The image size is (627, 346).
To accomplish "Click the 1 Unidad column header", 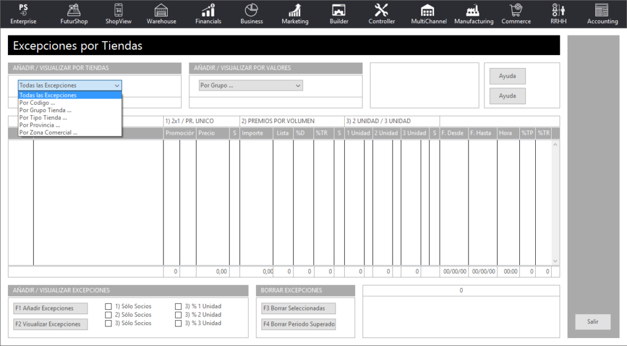I will coord(358,134).
